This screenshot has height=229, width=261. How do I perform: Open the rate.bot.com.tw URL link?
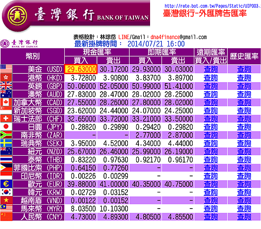point(213,6)
